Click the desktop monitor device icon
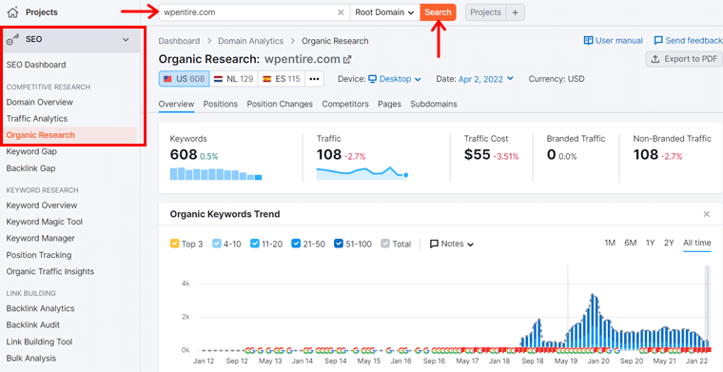 373,79
